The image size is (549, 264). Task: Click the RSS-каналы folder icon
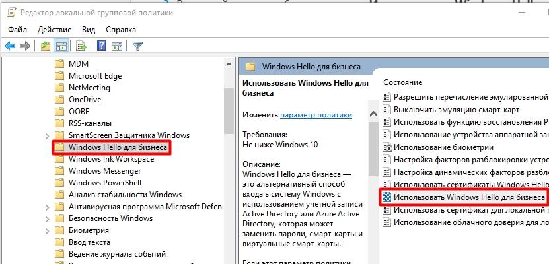pos(60,123)
